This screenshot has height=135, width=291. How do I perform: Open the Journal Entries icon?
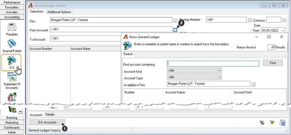pos(12,44)
